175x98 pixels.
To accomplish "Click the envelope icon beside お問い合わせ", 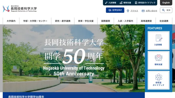I will coord(143,11).
